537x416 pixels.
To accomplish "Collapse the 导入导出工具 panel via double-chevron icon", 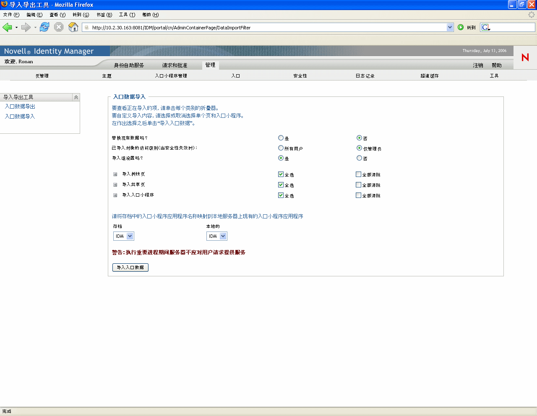I will tap(76, 97).
